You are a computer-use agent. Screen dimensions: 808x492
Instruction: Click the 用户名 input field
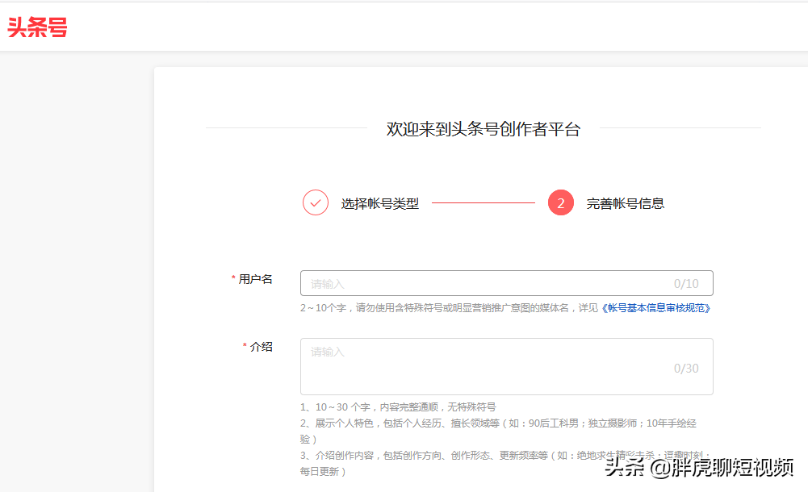507,283
